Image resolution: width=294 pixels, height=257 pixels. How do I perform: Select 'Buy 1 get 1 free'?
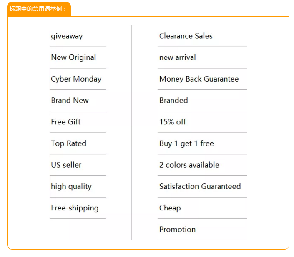pos(186,143)
